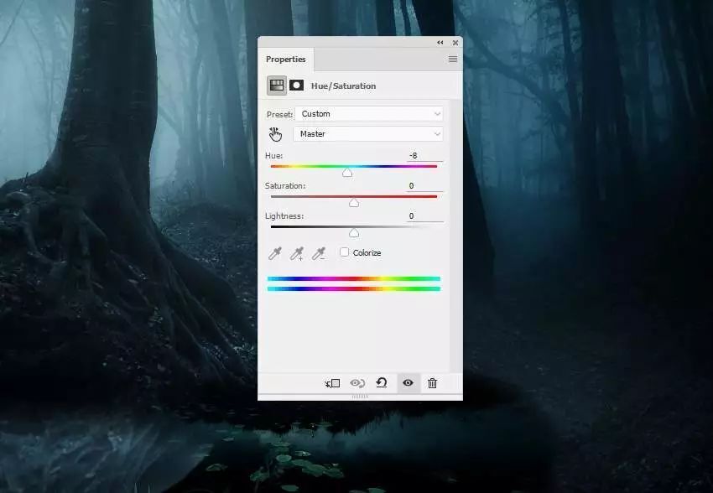Click the Saturation value field
The height and width of the screenshot is (493, 713).
coord(424,186)
